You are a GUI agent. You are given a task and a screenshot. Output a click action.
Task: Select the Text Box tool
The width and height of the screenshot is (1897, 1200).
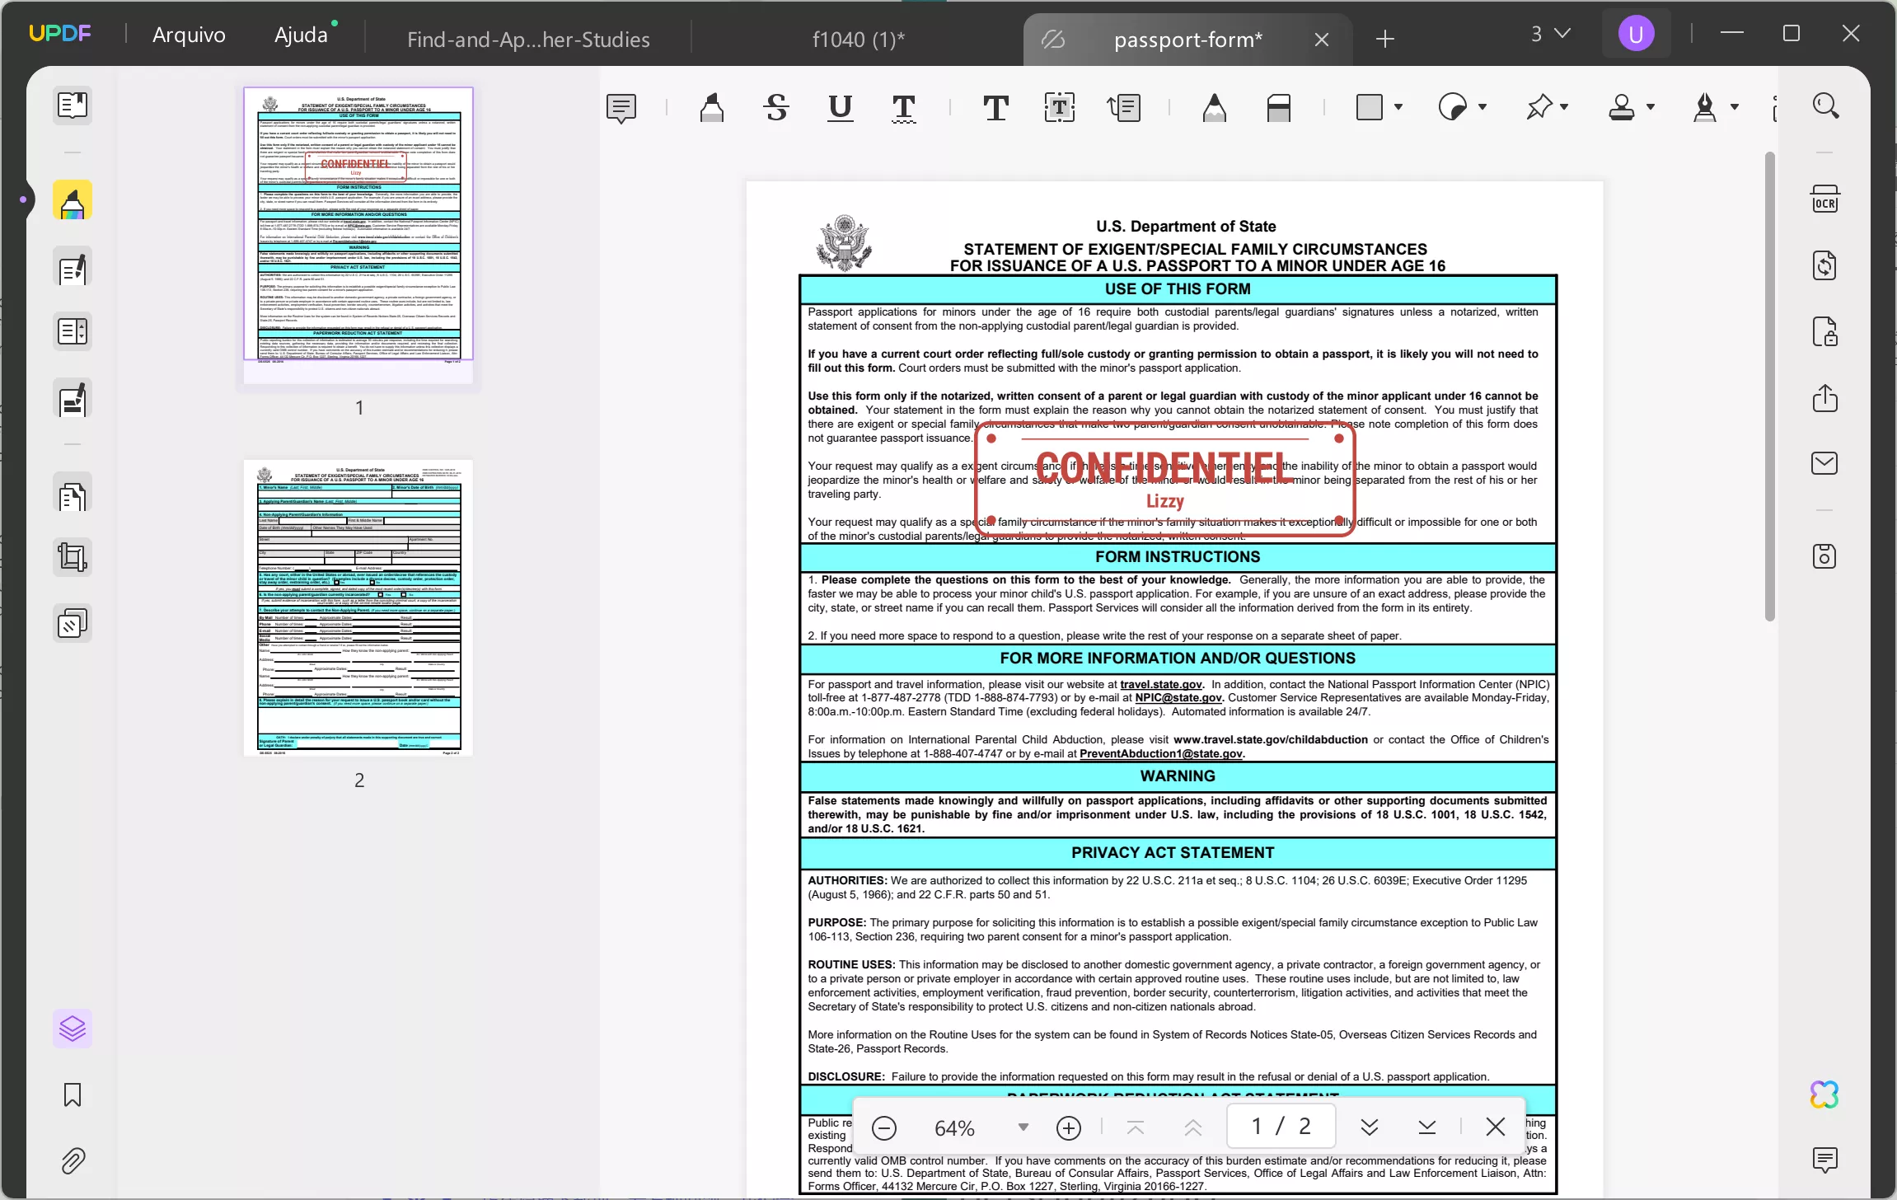coord(1059,108)
